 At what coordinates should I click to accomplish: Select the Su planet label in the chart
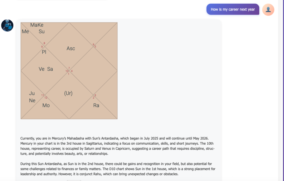click(42, 32)
